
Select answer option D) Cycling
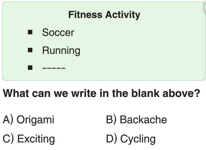pos(131,139)
